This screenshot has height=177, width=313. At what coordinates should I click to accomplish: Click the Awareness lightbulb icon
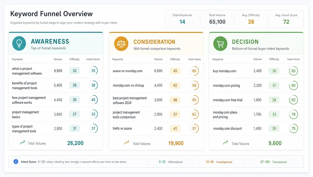coord(19,43)
